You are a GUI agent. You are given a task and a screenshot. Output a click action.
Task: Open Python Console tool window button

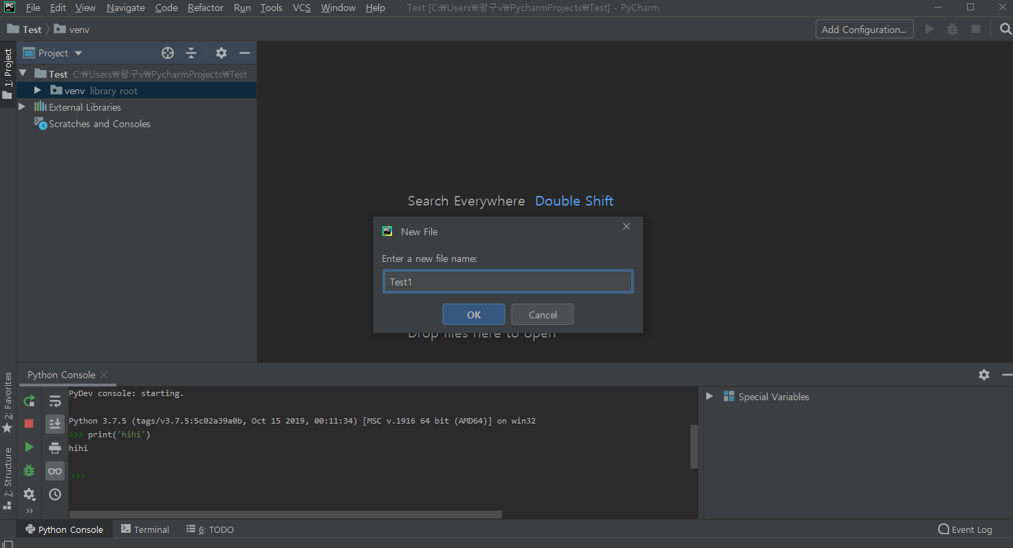[64, 529]
